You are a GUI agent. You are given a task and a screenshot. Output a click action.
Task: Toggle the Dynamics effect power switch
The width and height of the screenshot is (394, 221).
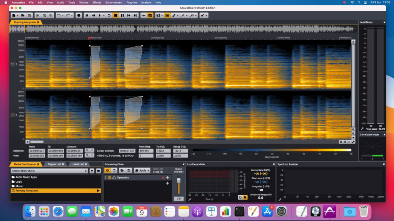110,178
